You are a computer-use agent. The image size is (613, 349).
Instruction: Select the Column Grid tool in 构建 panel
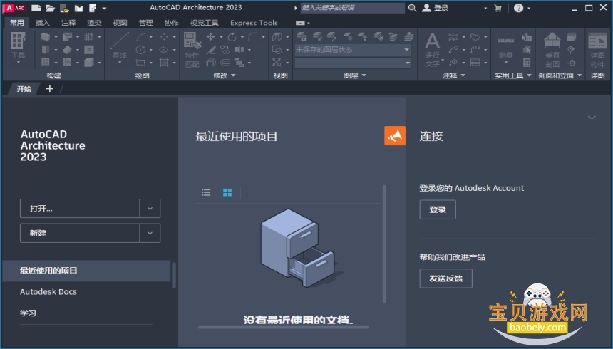tap(89, 37)
